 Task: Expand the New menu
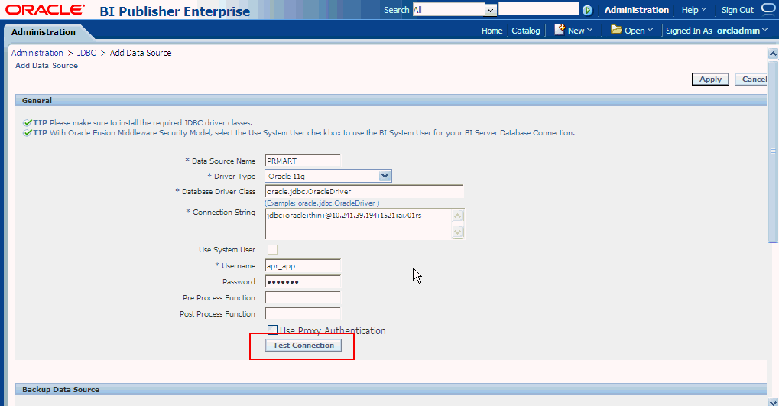tap(579, 31)
